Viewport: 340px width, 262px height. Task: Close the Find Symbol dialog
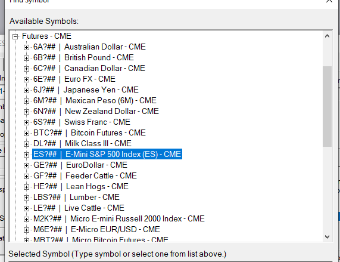coord(329,1)
